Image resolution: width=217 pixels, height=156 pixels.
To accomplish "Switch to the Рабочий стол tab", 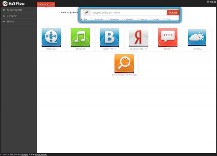I will tap(46, 4).
